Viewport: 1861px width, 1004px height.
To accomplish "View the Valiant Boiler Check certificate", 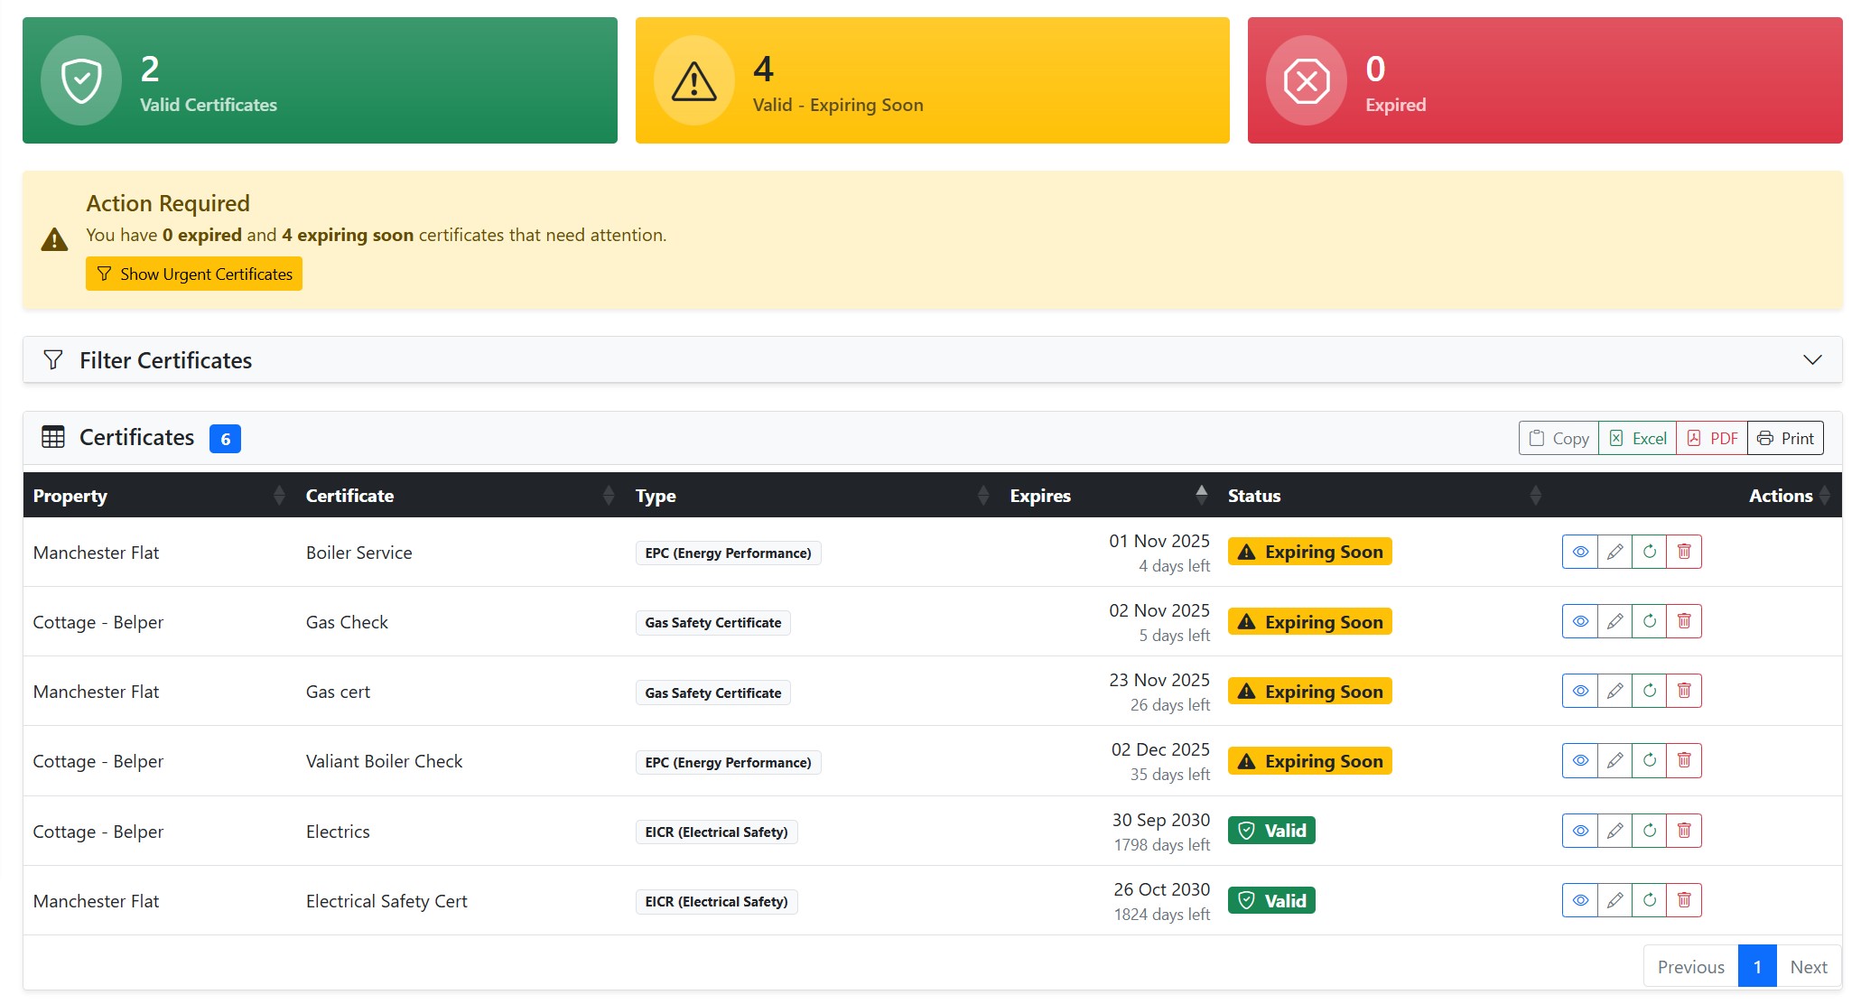I will (x=1579, y=760).
